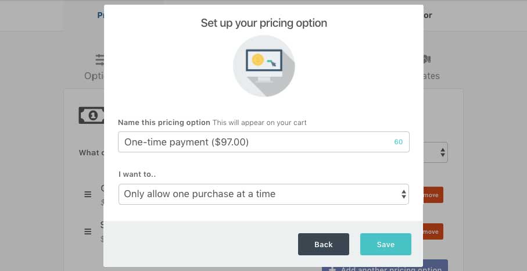This screenshot has width=527, height=271.
Task: Switch to the tab ending in 'or'
Action: [428, 15]
